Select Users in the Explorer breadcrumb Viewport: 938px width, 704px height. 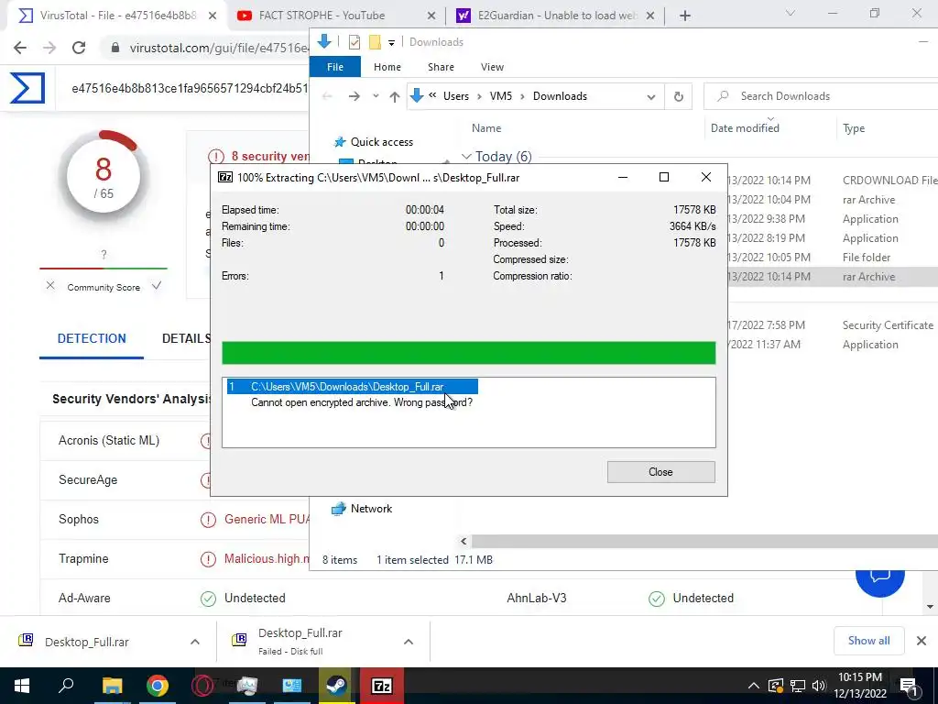456,95
